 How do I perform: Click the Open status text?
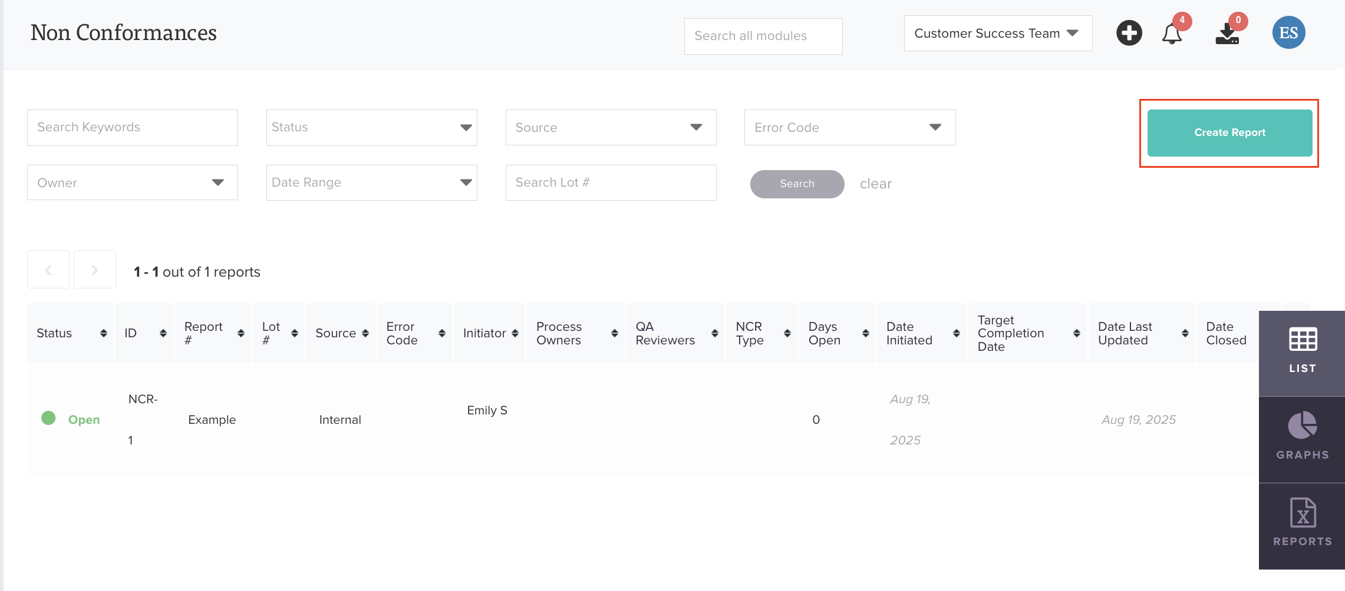tap(84, 420)
